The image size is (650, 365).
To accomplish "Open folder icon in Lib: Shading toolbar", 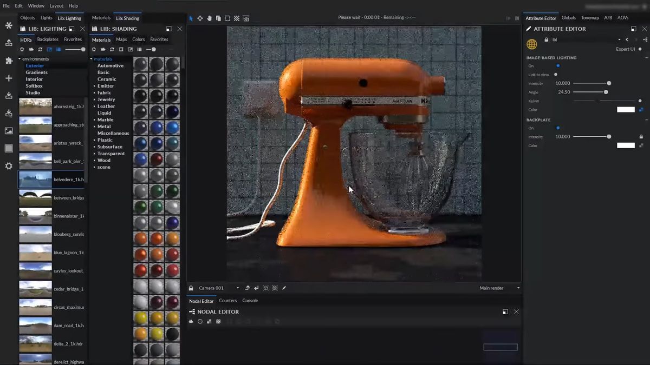I will (103, 49).
